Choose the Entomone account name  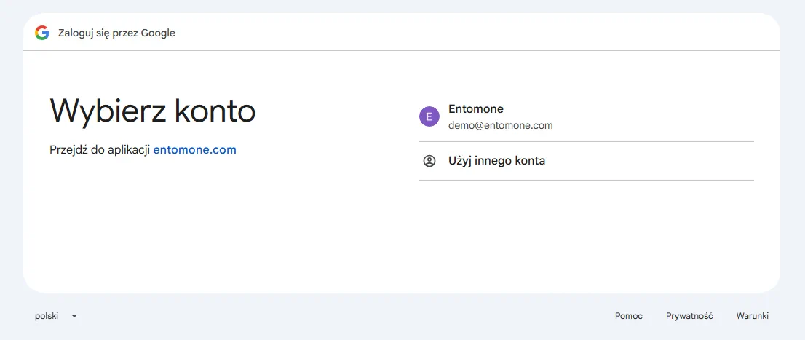(476, 109)
